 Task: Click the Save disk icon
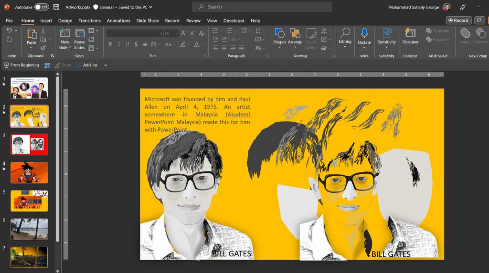[56, 7]
